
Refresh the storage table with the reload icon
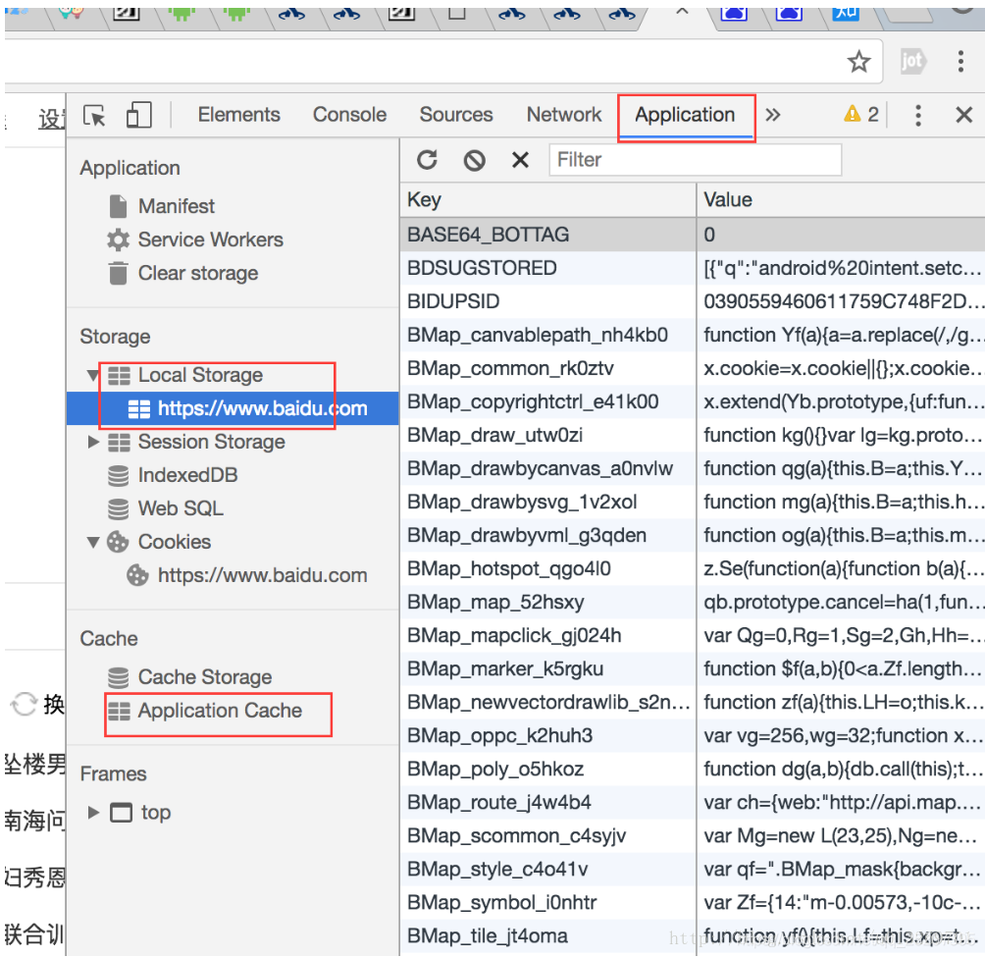pyautogui.click(x=427, y=160)
